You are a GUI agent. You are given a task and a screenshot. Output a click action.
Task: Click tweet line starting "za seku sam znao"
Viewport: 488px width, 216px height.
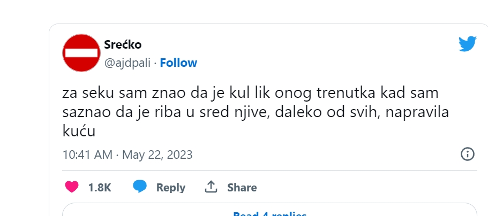tap(249, 93)
